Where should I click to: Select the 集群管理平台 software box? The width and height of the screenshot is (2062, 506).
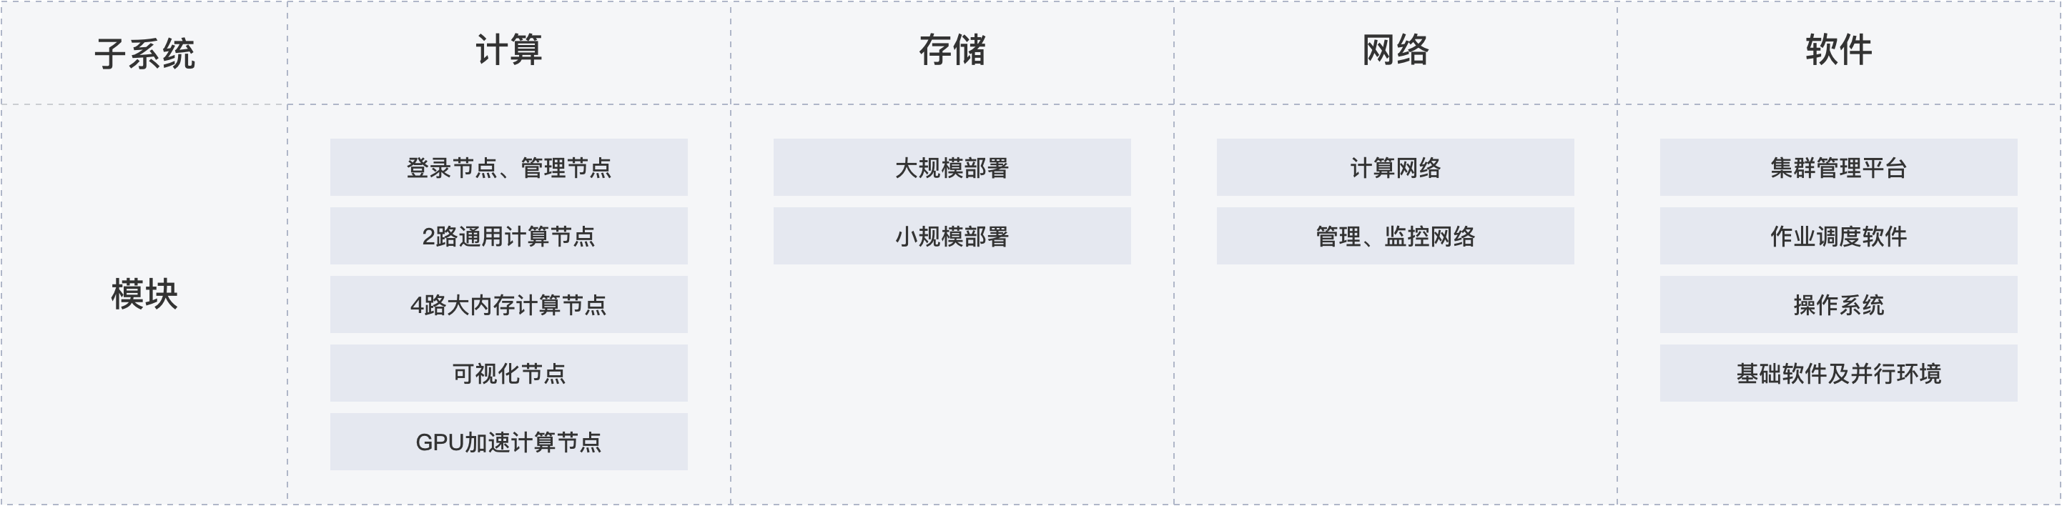coord(1839,167)
